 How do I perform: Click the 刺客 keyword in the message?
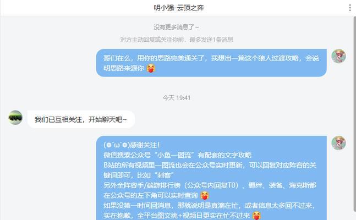(x=164, y=175)
